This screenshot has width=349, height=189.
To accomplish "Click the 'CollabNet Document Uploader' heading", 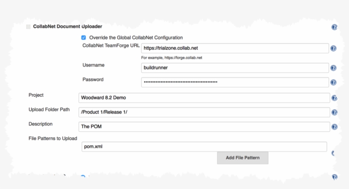I will (68, 26).
